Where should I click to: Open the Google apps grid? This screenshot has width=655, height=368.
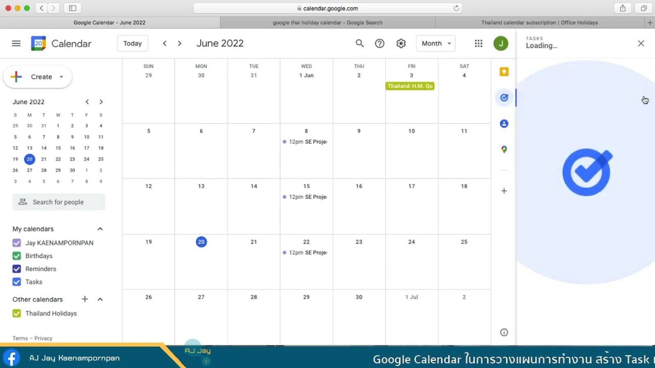click(x=478, y=43)
